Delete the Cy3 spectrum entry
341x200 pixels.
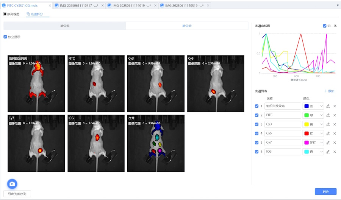pos(335,124)
